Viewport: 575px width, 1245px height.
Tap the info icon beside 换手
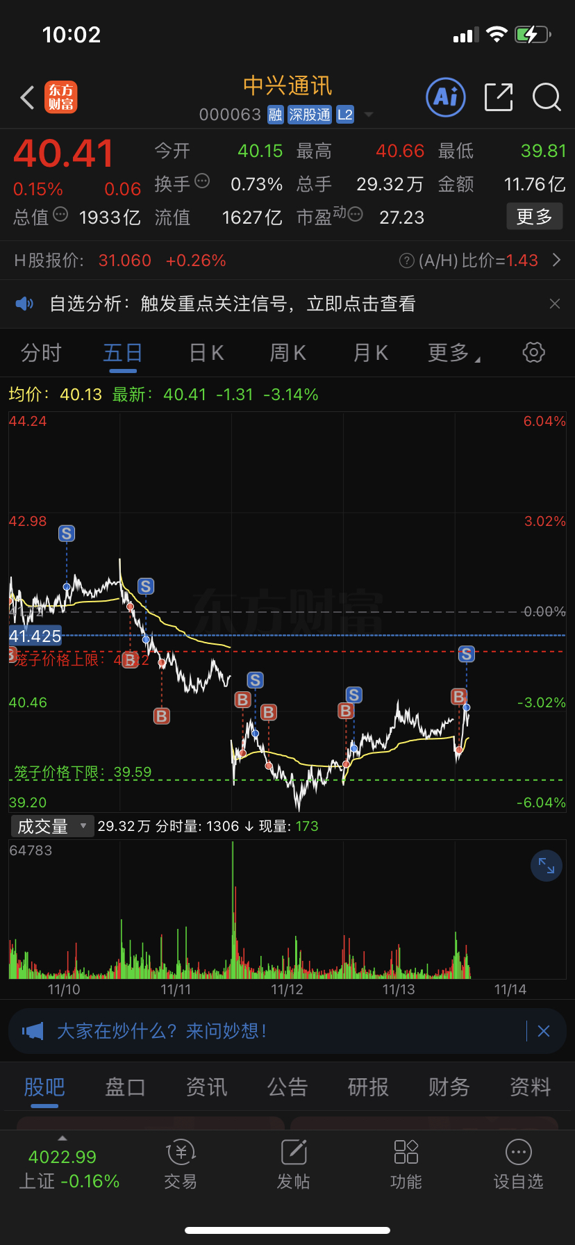click(202, 181)
